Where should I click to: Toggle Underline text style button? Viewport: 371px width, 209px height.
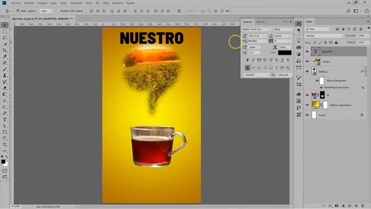282,60
